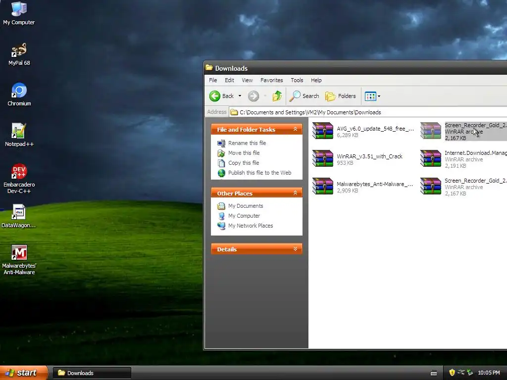The image size is (507, 380).
Task: Open the View menu
Action: [x=248, y=80]
